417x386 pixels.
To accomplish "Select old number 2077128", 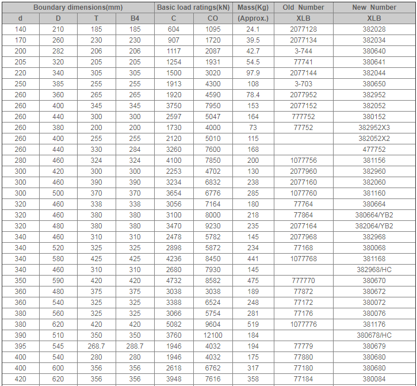I will 303,29.
